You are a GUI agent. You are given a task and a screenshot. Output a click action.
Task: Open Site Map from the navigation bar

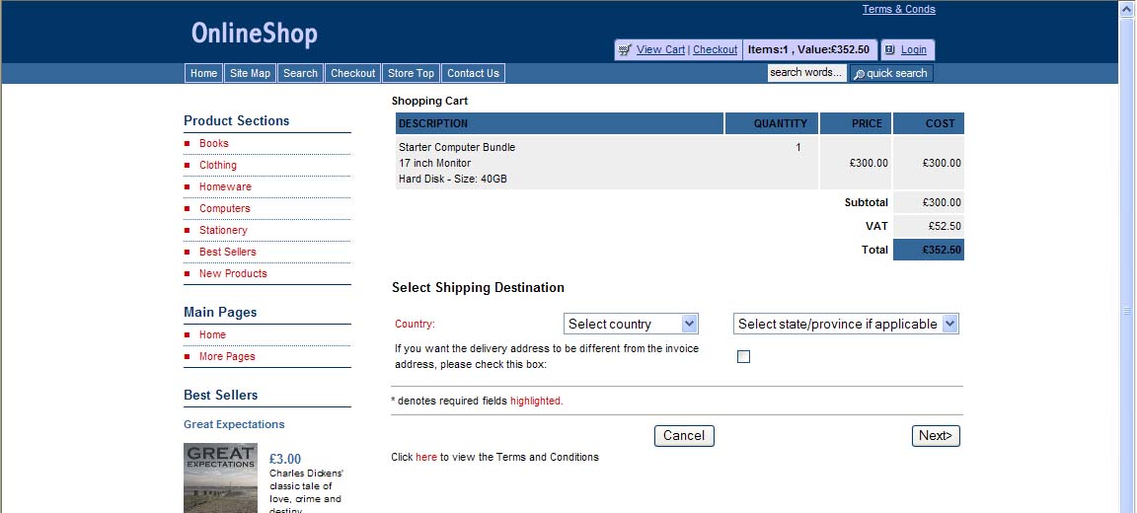click(250, 73)
